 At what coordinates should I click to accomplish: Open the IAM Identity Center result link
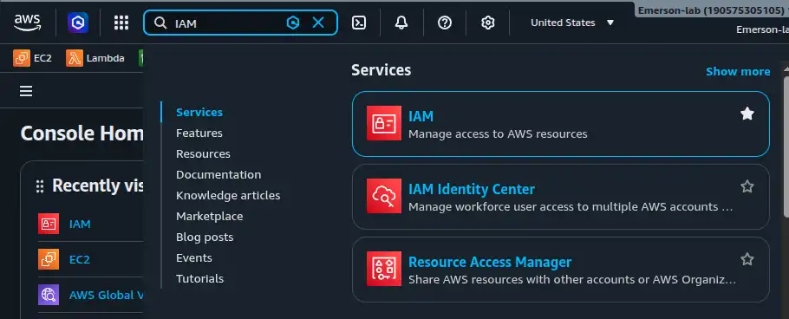tap(472, 189)
